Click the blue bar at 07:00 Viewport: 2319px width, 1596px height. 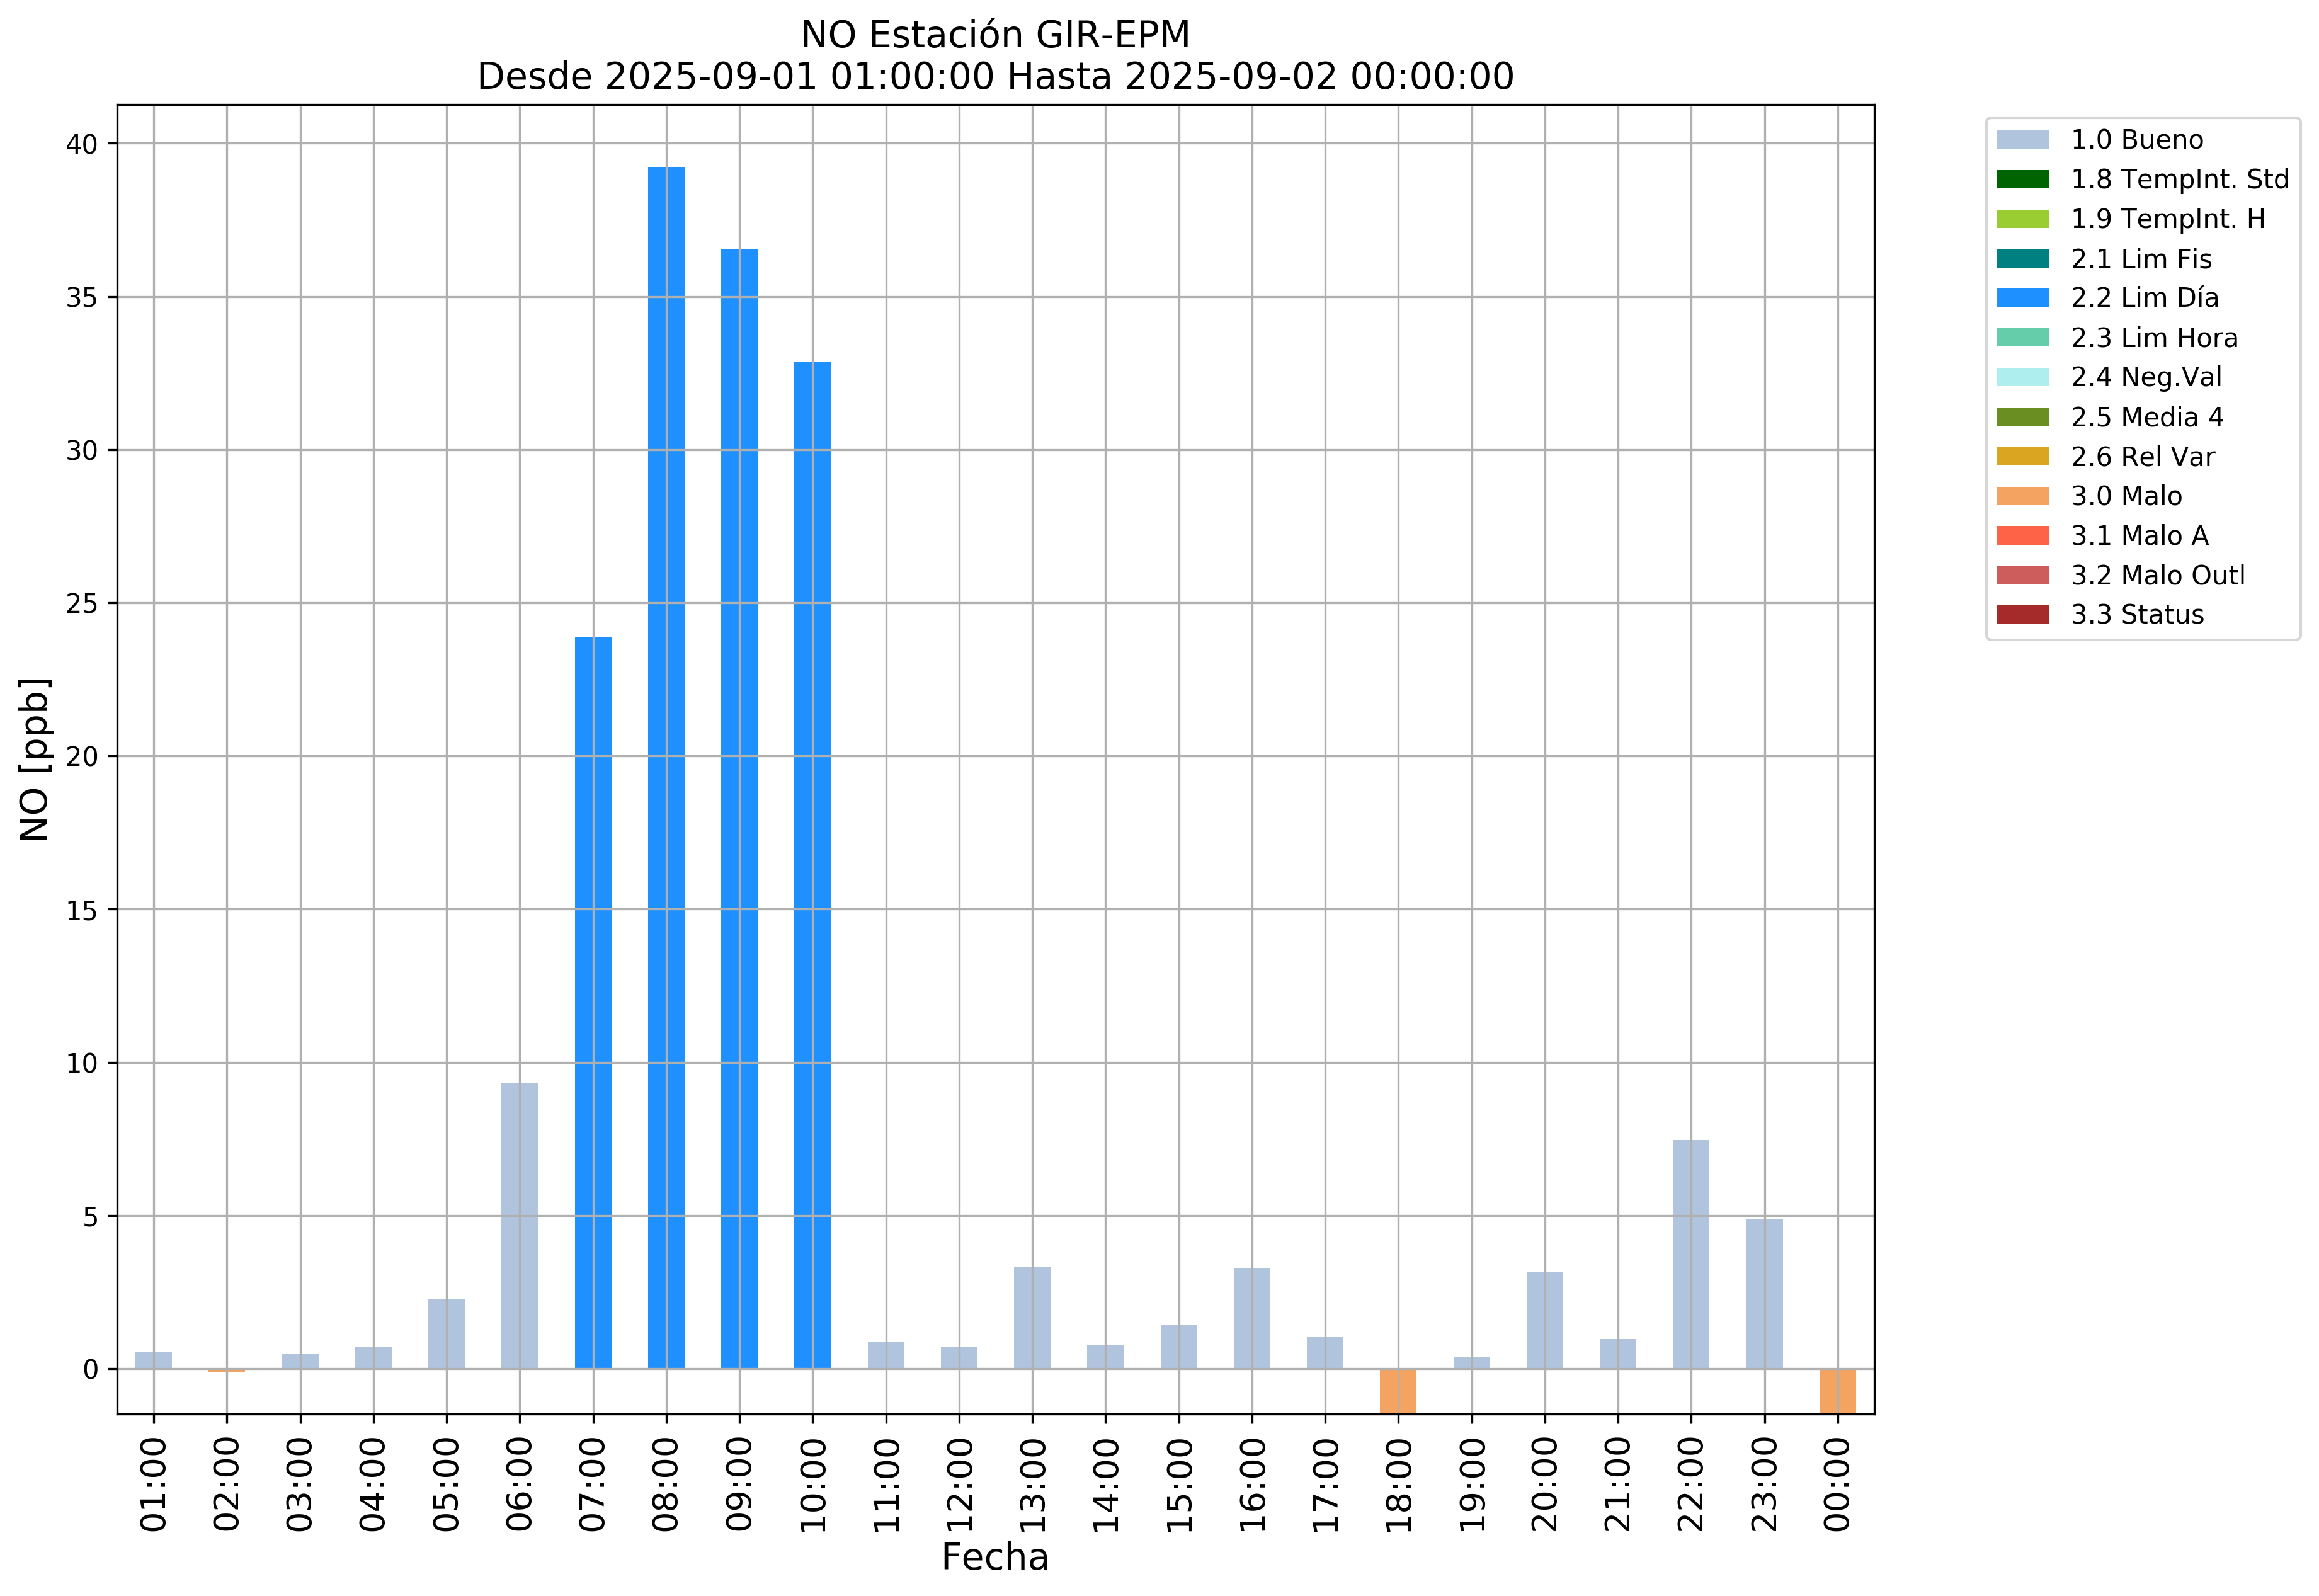click(593, 1003)
